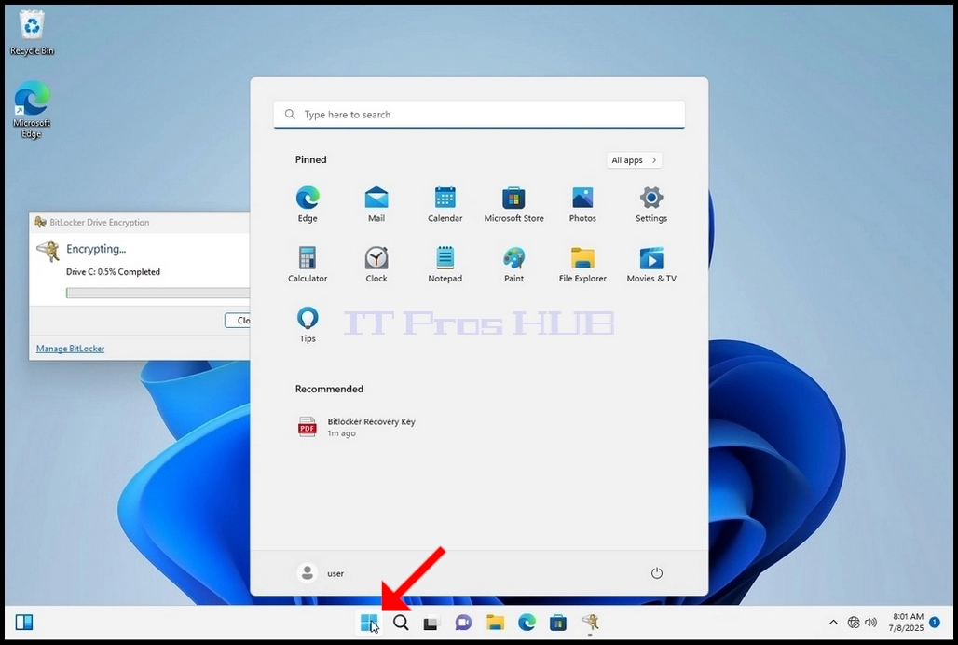Image resolution: width=958 pixels, height=645 pixels.
Task: Launch Notepad from Start menu
Action: 445,265
